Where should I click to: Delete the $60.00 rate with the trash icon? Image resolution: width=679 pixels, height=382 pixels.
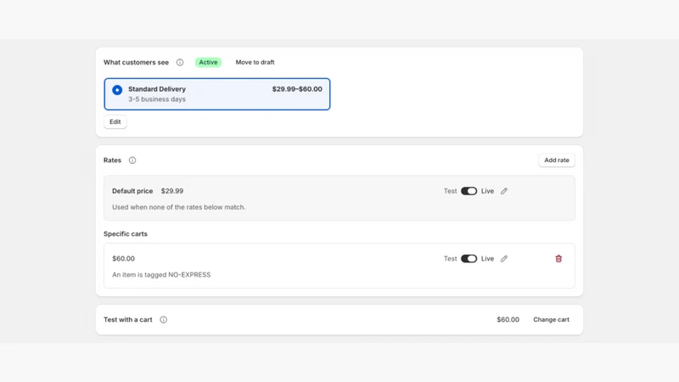click(558, 259)
